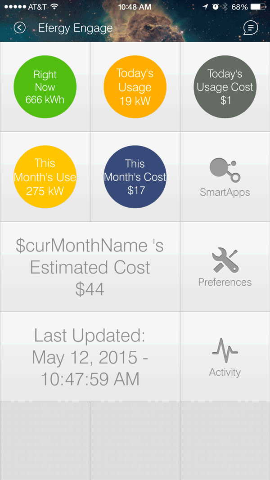Open the chat menu icon in header
The height and width of the screenshot is (480, 270).
coord(251,28)
